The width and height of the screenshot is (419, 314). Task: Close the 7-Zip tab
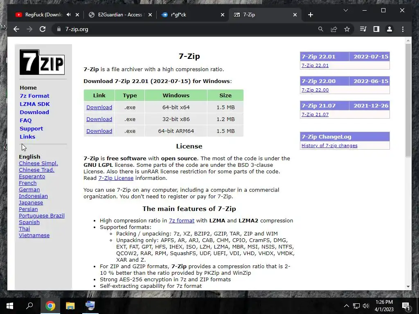(x=295, y=15)
